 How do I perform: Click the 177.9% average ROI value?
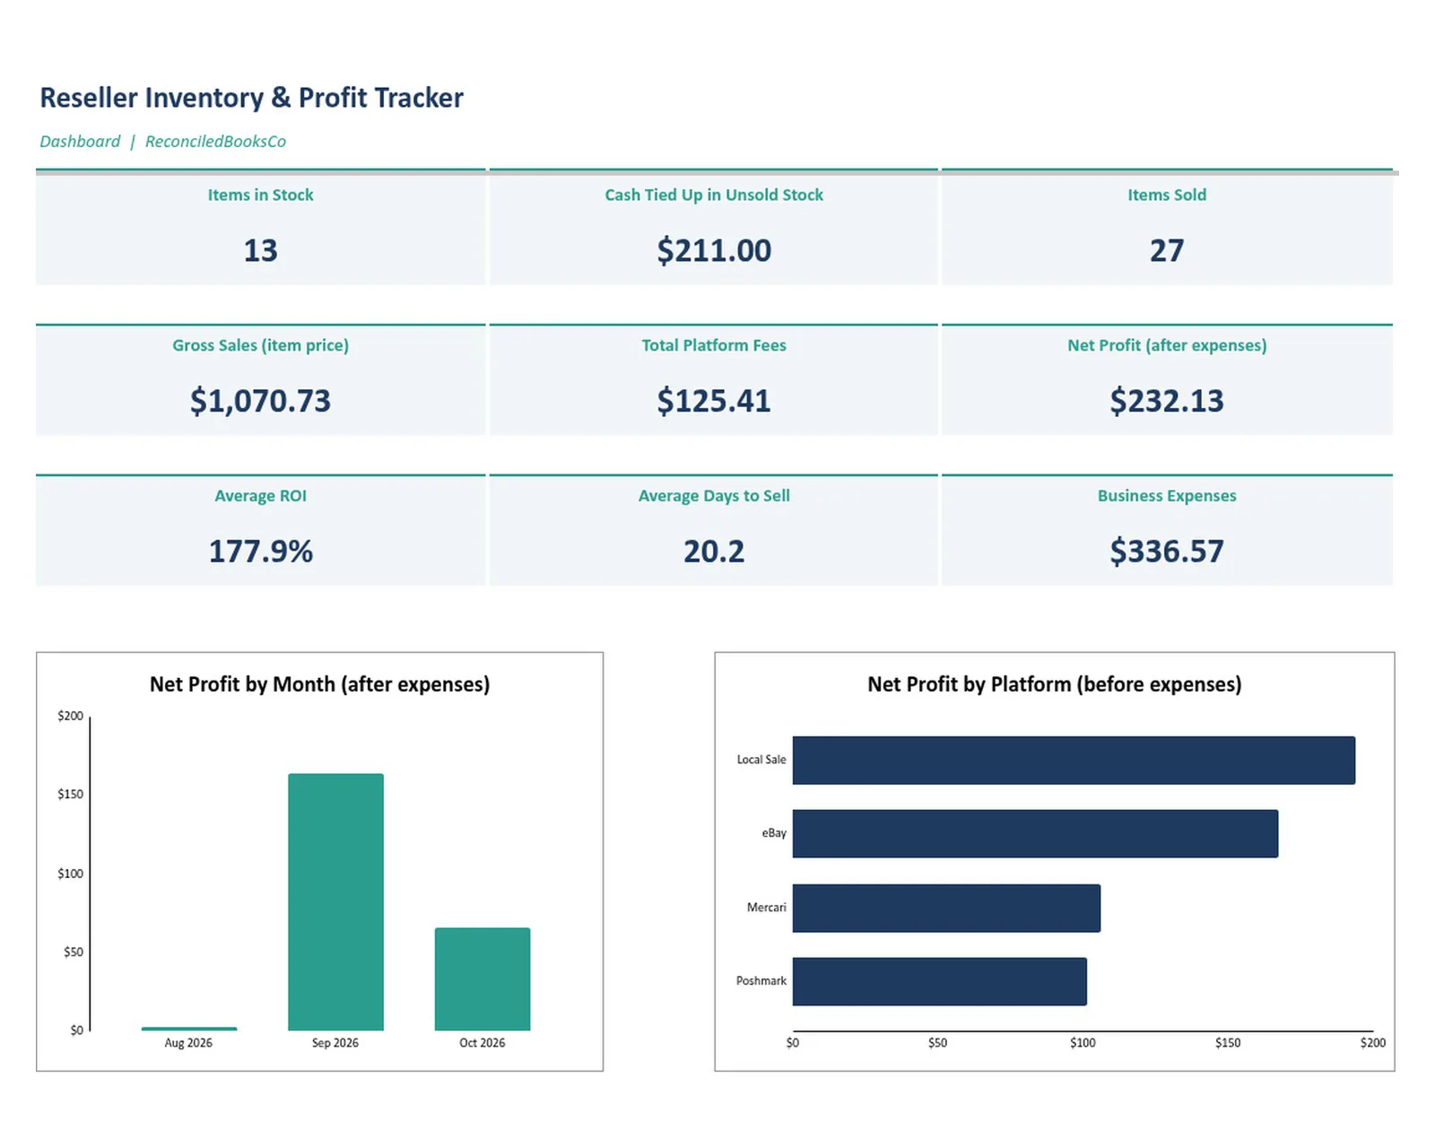pyautogui.click(x=261, y=552)
